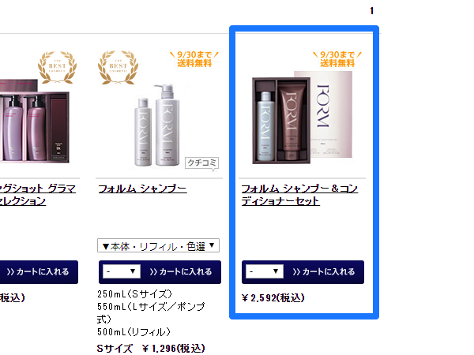
Task: Open フォルム シャンプー＆コンディショナーセット link
Action: [x=299, y=195]
